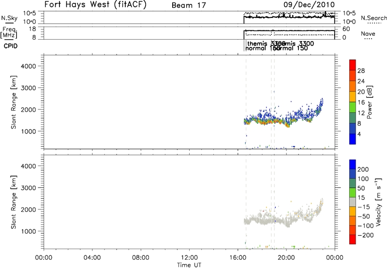Click the plot title 'Fort Hays West (fitACF)'
This screenshot has width=387, height=268.
click(95, 4)
